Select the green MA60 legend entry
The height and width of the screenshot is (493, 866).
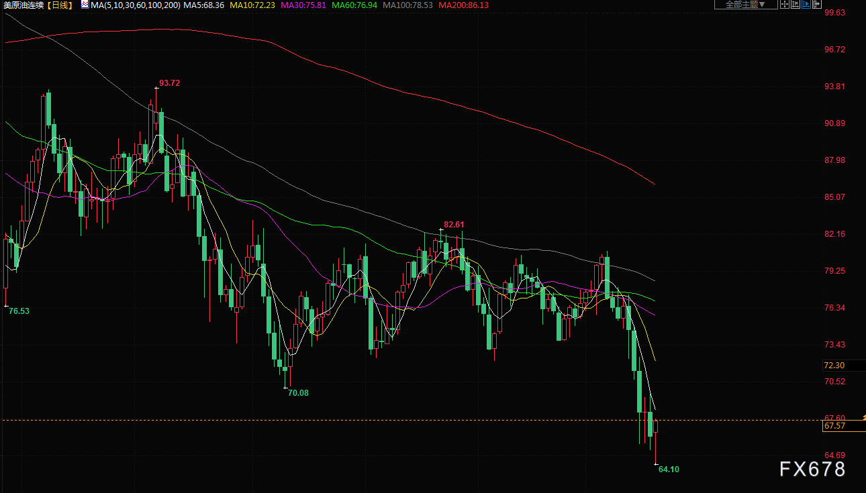[x=355, y=5]
